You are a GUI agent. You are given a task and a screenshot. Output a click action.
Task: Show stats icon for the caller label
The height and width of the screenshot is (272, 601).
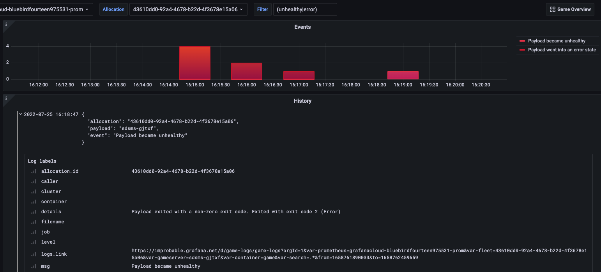34,181
